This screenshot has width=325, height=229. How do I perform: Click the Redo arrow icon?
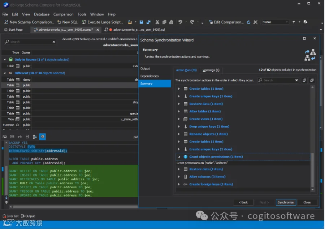(x=192, y=22)
